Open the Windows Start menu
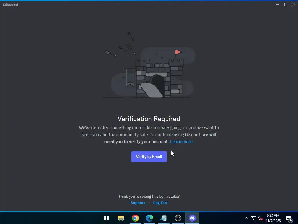This screenshot has height=224, width=298. [x=107, y=218]
